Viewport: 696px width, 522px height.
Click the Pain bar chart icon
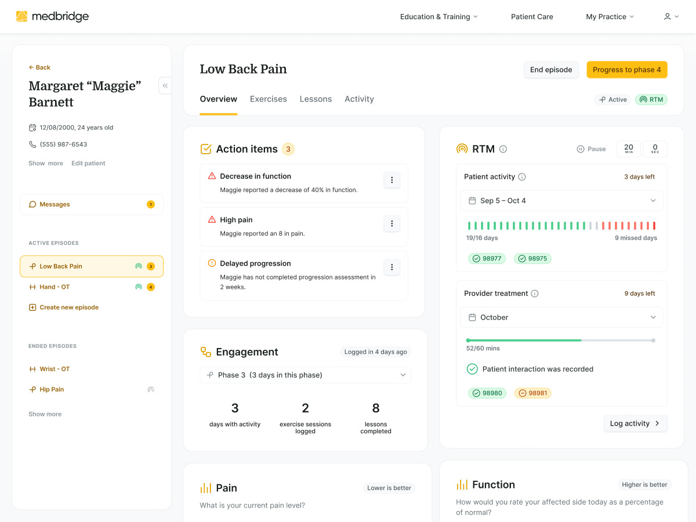point(206,488)
